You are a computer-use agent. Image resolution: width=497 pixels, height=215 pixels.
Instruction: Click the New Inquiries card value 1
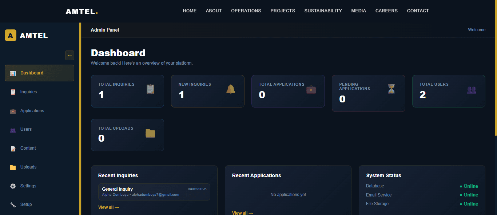click(181, 95)
